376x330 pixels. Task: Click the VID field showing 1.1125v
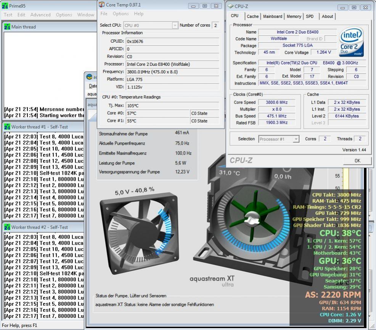[x=172, y=87]
